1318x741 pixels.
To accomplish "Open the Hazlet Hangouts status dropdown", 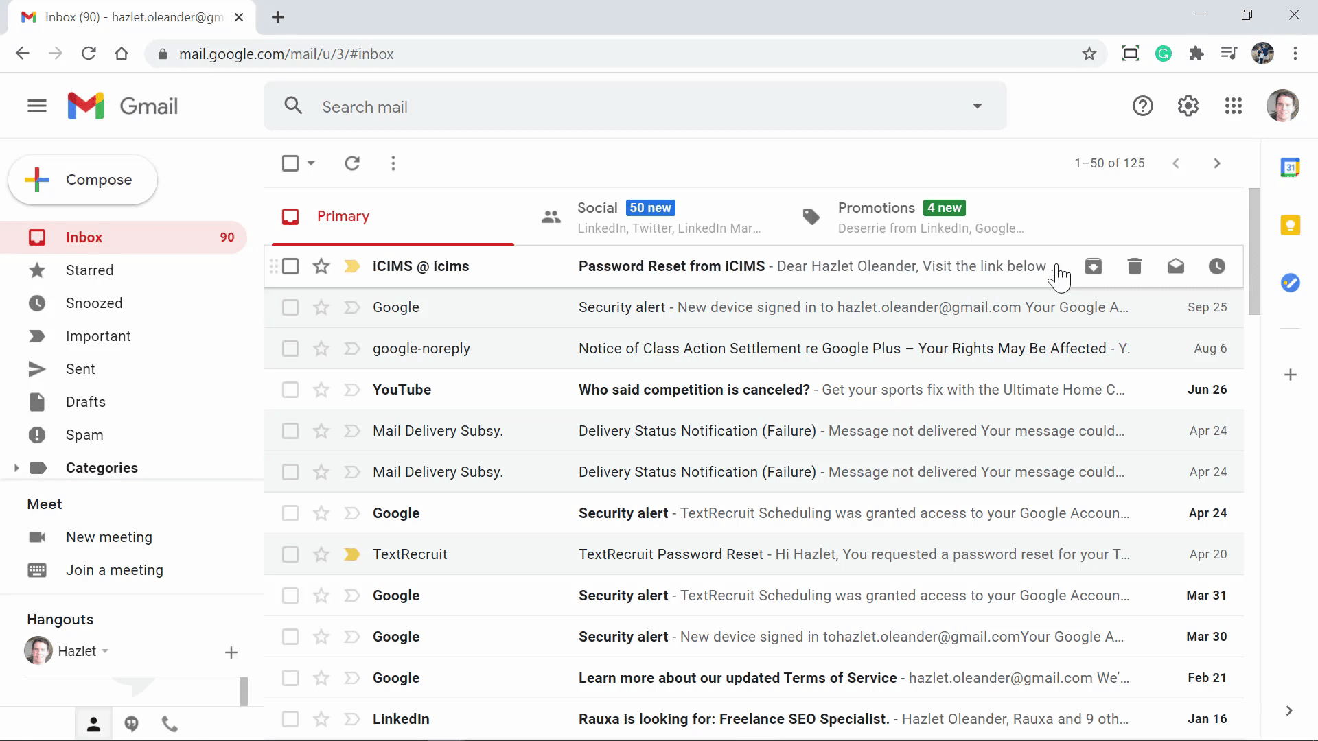I will [x=105, y=651].
